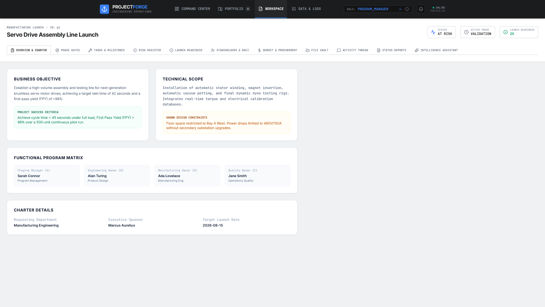
Task: Click the active phase clock icon
Action: (466, 32)
